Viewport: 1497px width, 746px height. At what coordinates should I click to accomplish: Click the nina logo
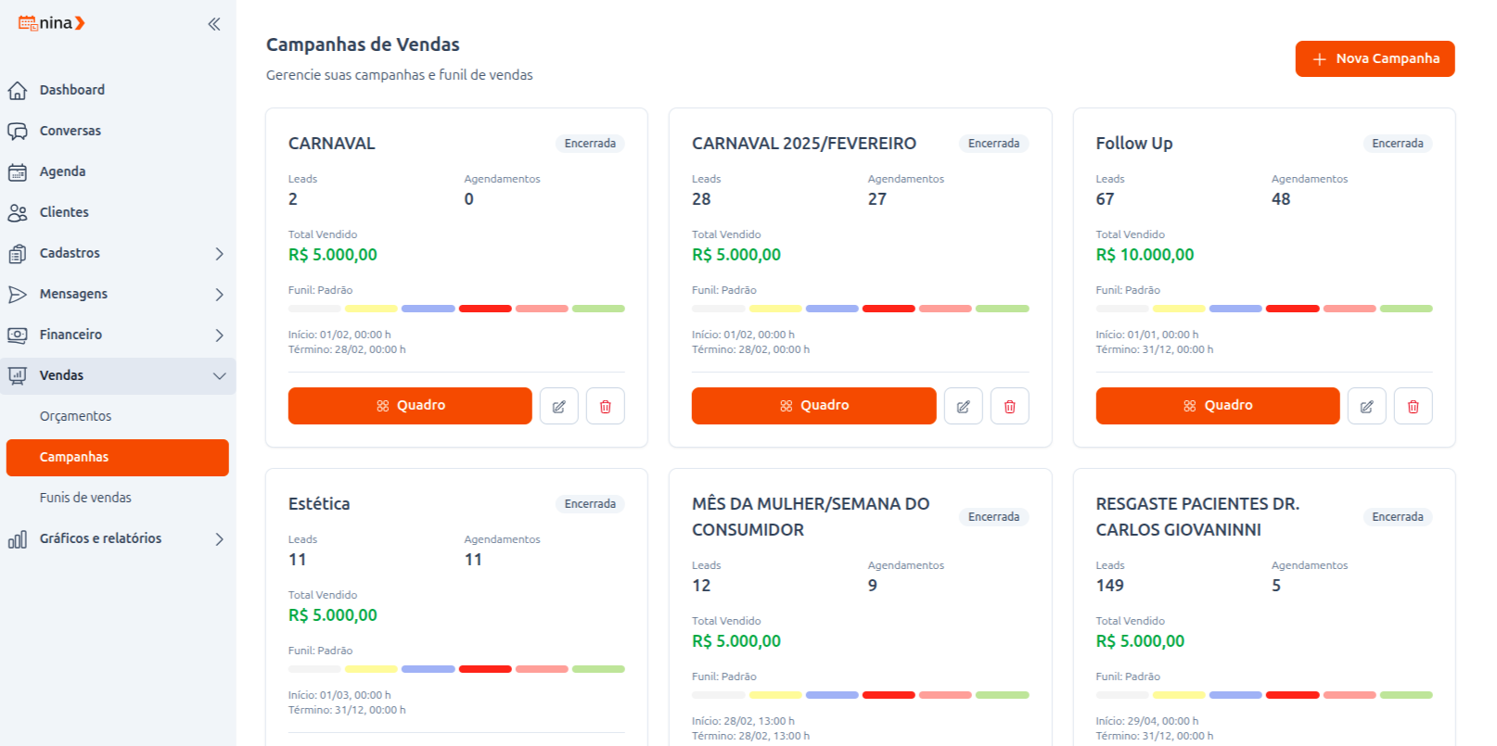coord(52,23)
